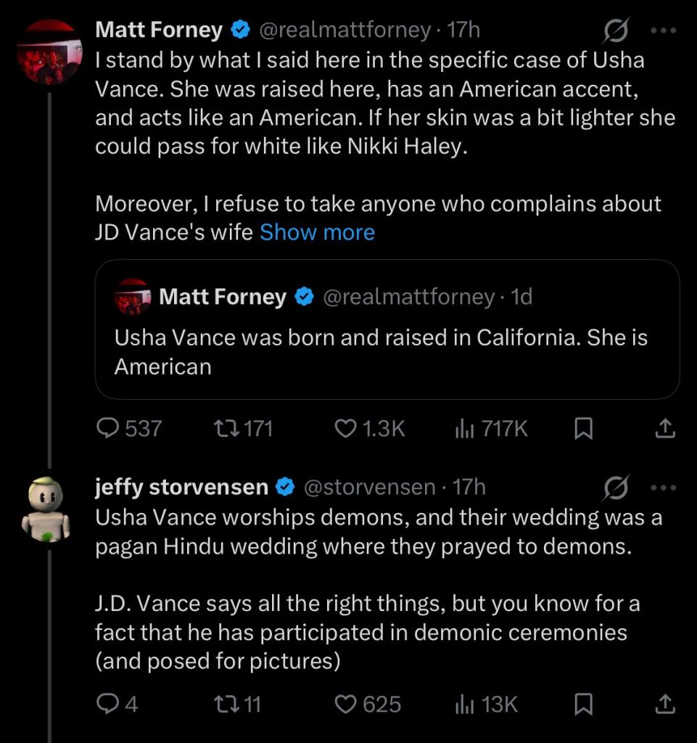This screenshot has height=743, width=697.
Task: Open Matt Forney's profile picture
Action: (x=49, y=52)
